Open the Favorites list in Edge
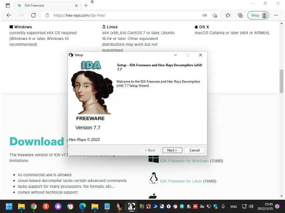This screenshot has height=213, width=285. tap(228, 16)
